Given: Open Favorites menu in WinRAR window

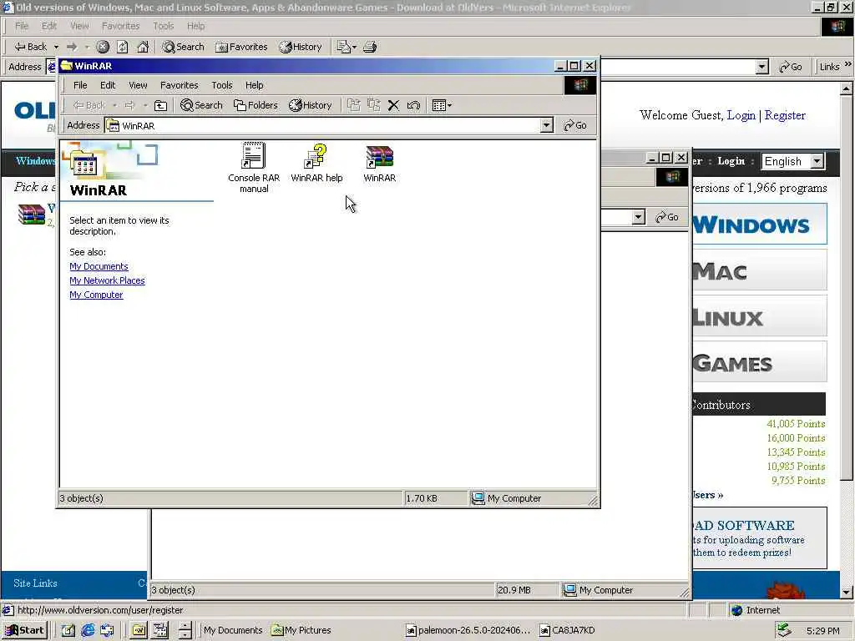Looking at the screenshot, I should click(179, 85).
